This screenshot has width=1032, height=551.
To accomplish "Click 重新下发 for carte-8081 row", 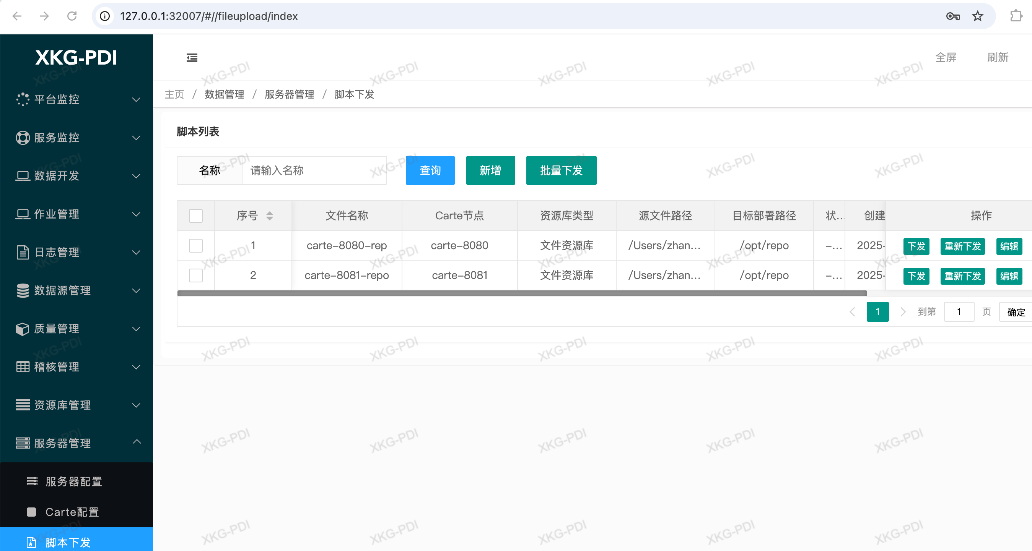I will coord(962,276).
